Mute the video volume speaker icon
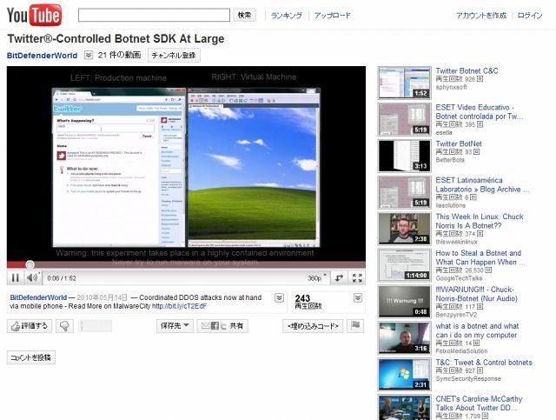This screenshot has height=420, width=556. [33, 277]
